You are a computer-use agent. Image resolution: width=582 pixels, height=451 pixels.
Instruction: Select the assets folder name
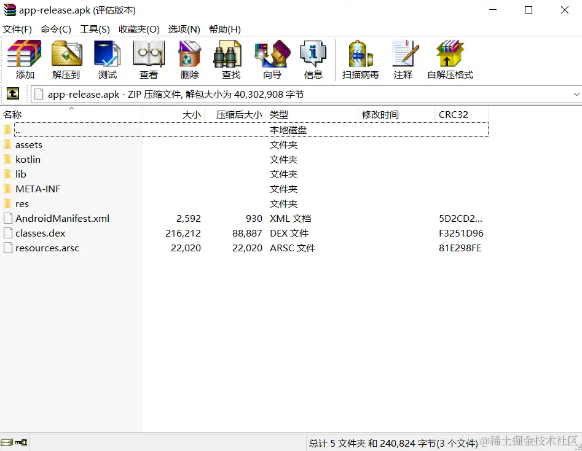coord(29,145)
